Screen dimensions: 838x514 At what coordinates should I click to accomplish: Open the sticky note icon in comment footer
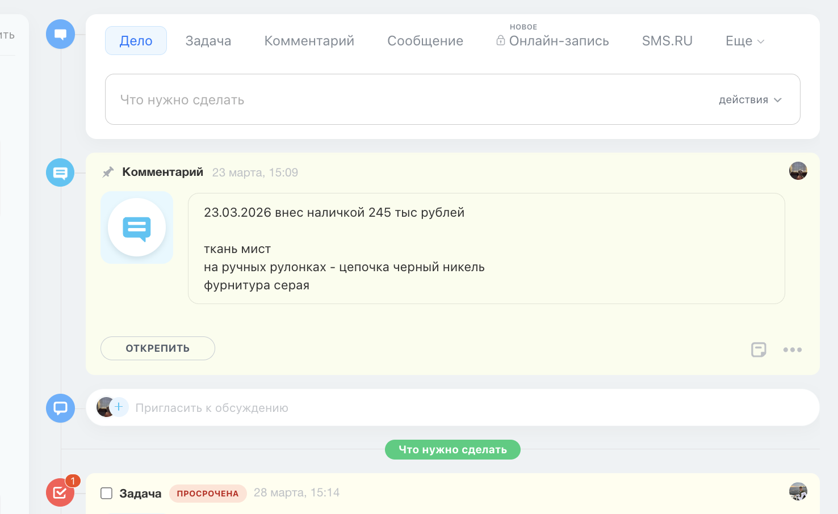[759, 349]
